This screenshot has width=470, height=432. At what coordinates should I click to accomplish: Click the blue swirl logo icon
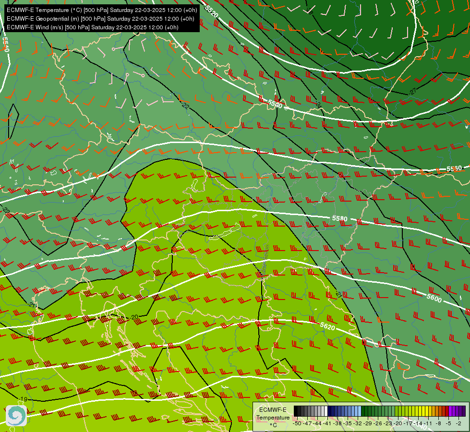coord(16,416)
